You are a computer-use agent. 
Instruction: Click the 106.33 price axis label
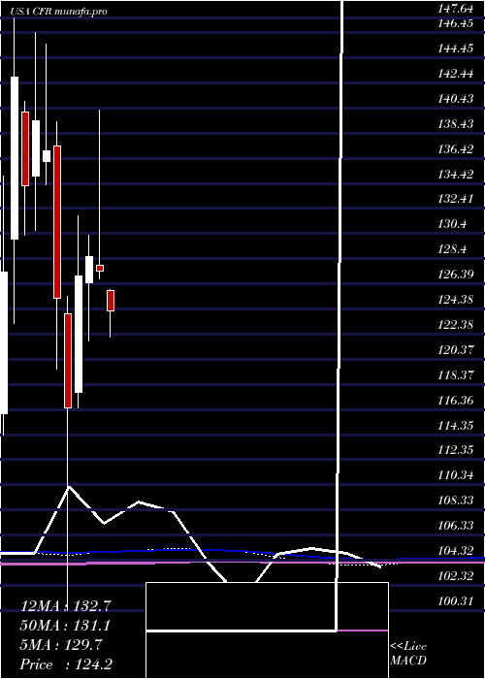point(456,526)
